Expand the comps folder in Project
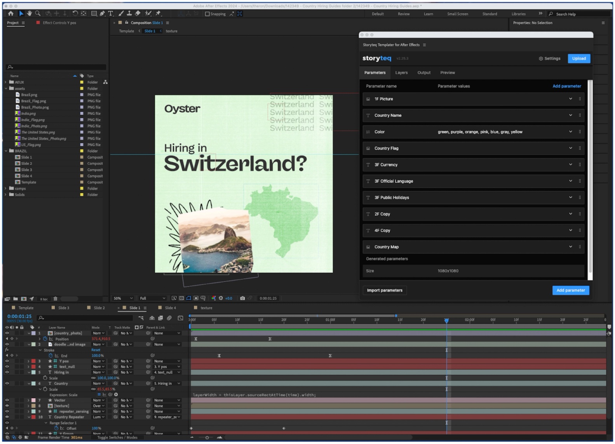The width and height of the screenshot is (615, 444). (x=6, y=189)
